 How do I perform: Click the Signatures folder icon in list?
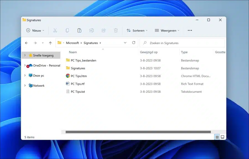click(x=68, y=68)
